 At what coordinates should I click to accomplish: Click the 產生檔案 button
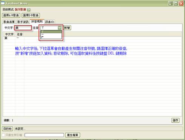click(x=73, y=135)
